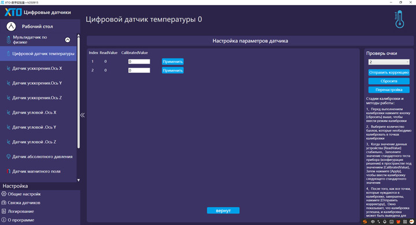The height and width of the screenshot is (225, 416).
Task: Click sidebar scrollbar up arrow
Action: pyautogui.click(x=79, y=35)
